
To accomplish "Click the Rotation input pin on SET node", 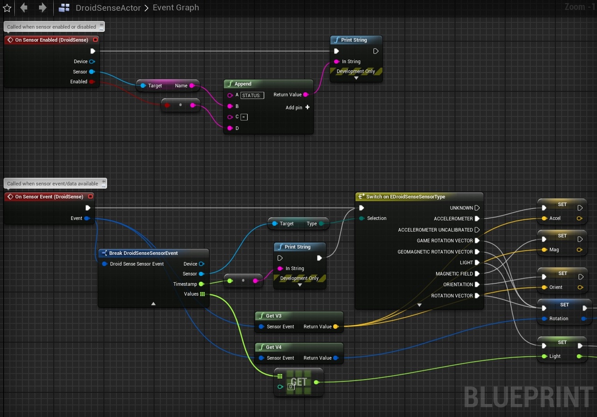I will pyautogui.click(x=544, y=319).
